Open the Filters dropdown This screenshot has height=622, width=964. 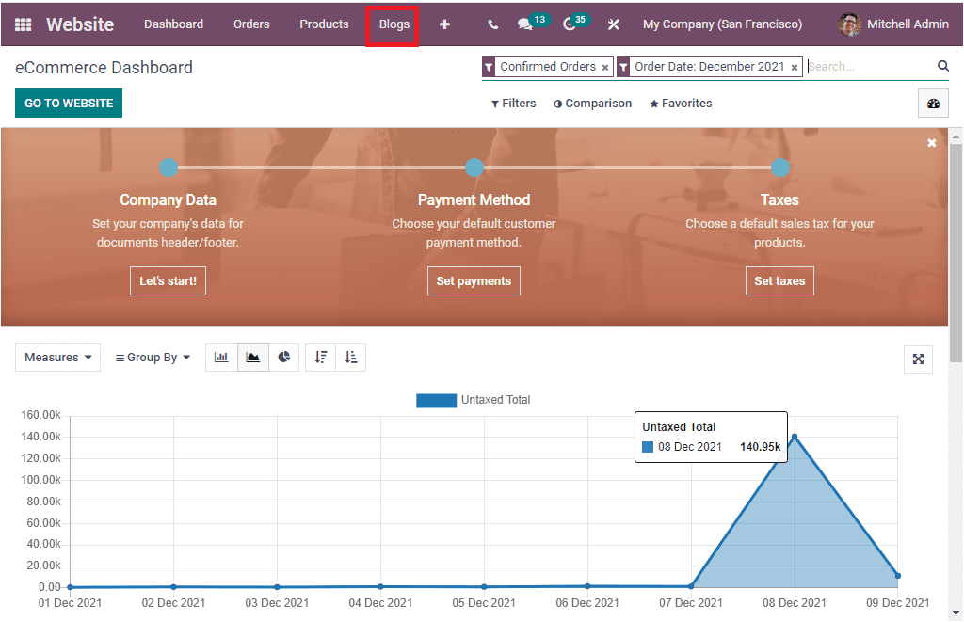click(x=513, y=104)
